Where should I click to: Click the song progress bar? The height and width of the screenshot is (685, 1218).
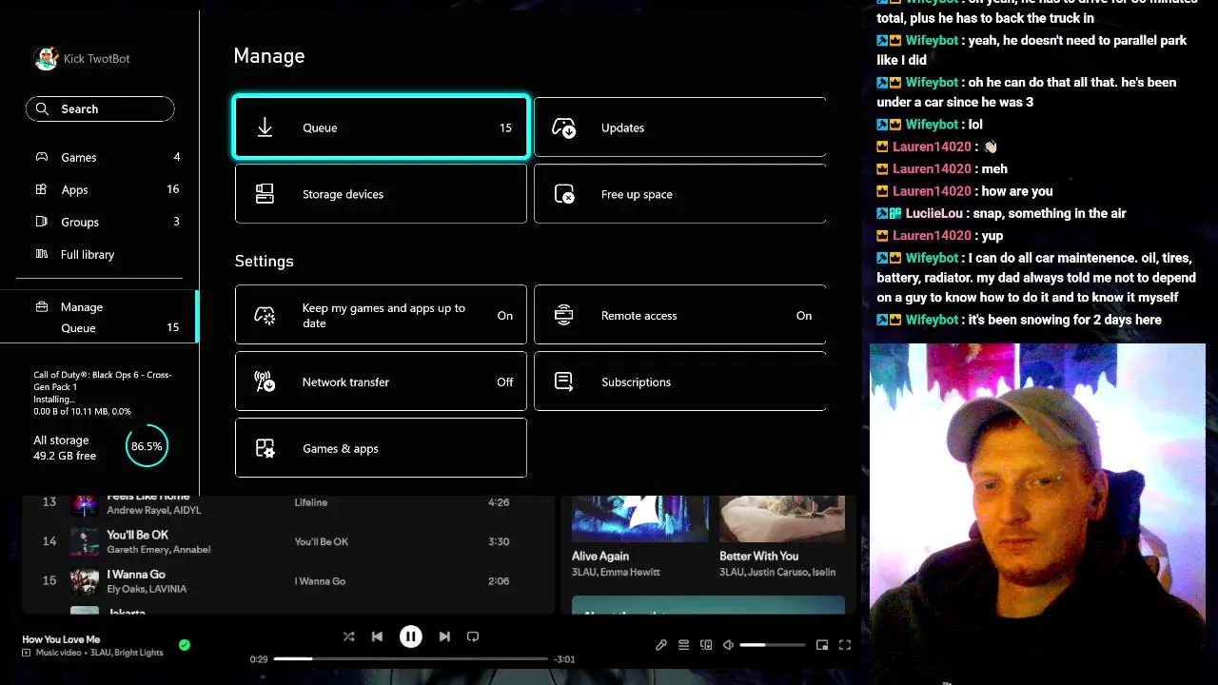click(x=411, y=658)
